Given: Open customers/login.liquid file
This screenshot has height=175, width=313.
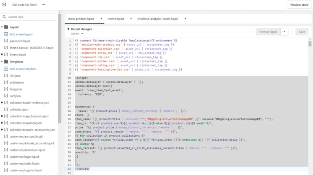Looking at the screenshot, I should (x=24, y=157).
